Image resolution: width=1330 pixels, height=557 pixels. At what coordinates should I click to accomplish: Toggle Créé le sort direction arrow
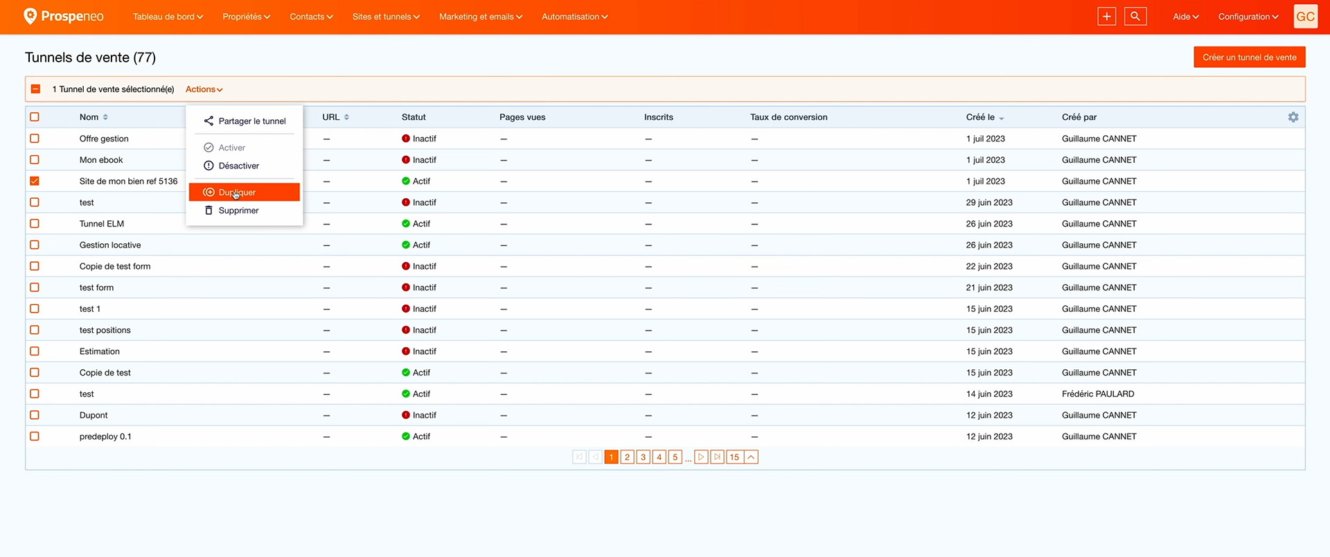coord(1002,118)
